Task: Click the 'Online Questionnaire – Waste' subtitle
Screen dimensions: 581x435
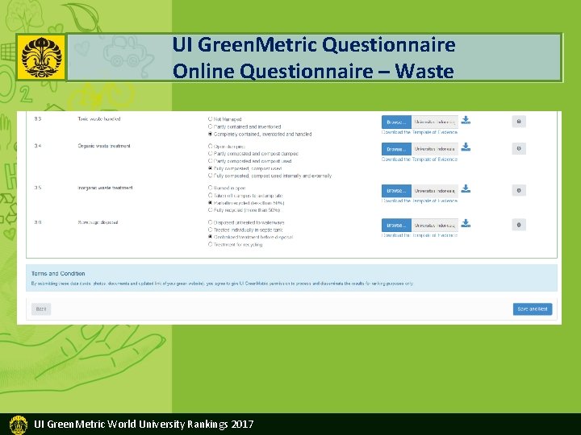Action: 313,71
